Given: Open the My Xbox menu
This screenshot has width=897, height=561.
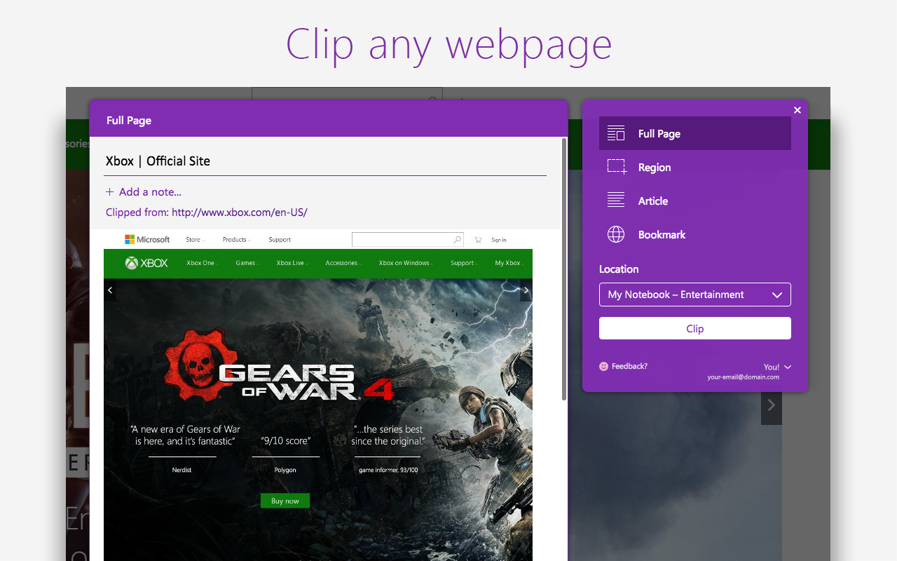Looking at the screenshot, I should click(x=507, y=263).
